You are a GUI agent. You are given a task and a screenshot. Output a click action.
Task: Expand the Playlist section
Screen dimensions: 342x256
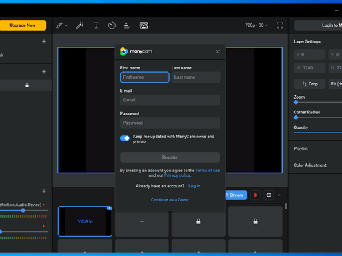point(315,149)
